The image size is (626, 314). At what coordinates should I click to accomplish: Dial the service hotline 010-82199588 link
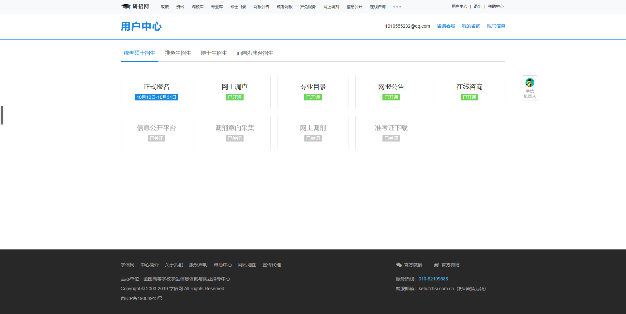point(433,279)
